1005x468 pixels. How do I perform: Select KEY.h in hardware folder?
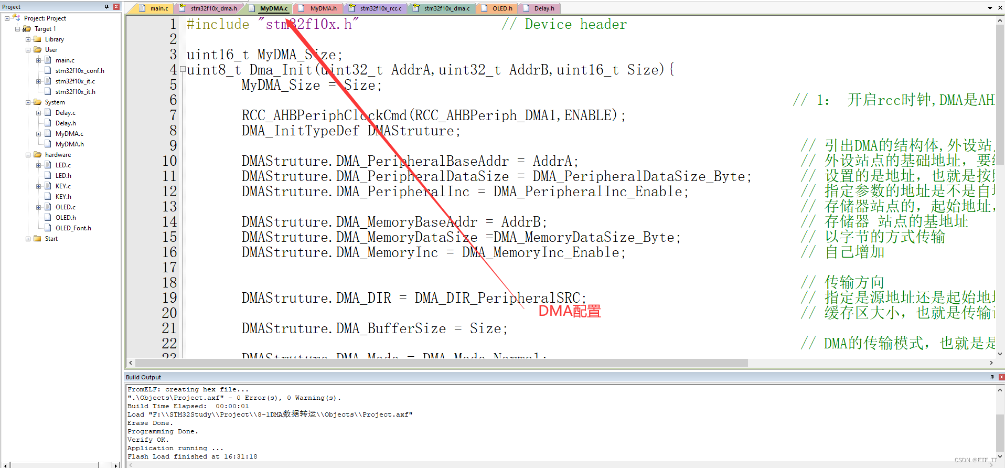point(63,197)
